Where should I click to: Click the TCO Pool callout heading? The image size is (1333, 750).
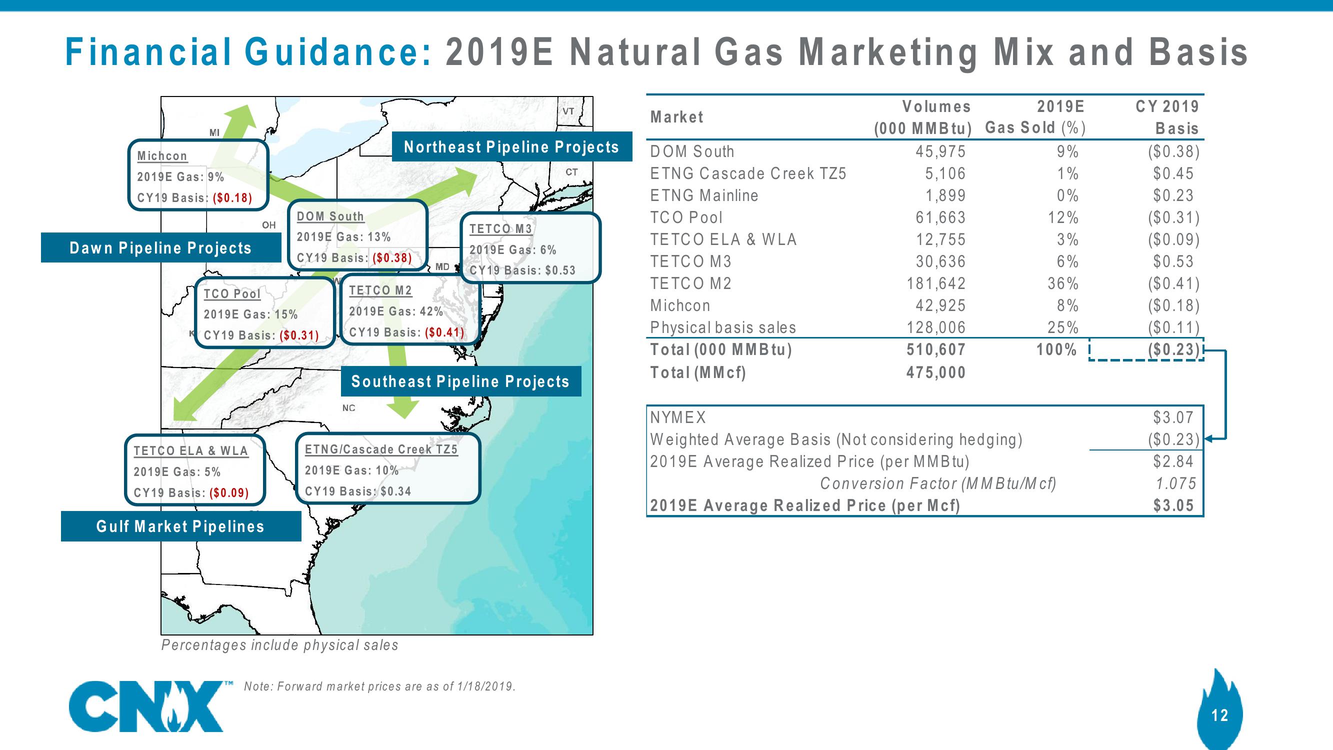click(232, 293)
